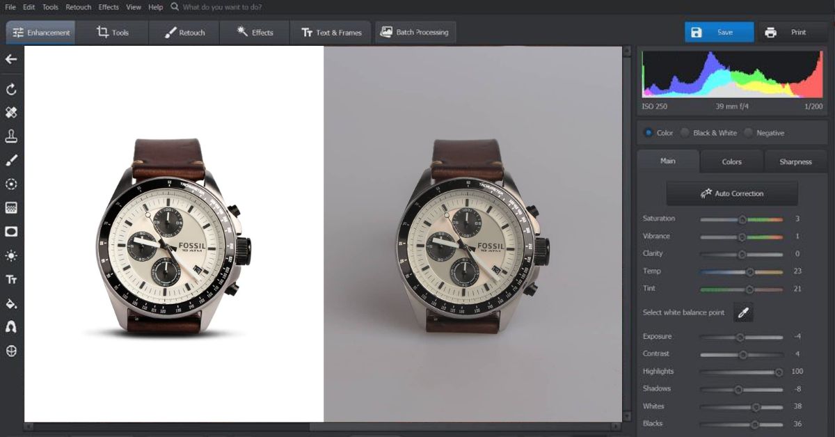This screenshot has width=835, height=437.
Task: Click the Temp slider
Action: pyautogui.click(x=742, y=271)
